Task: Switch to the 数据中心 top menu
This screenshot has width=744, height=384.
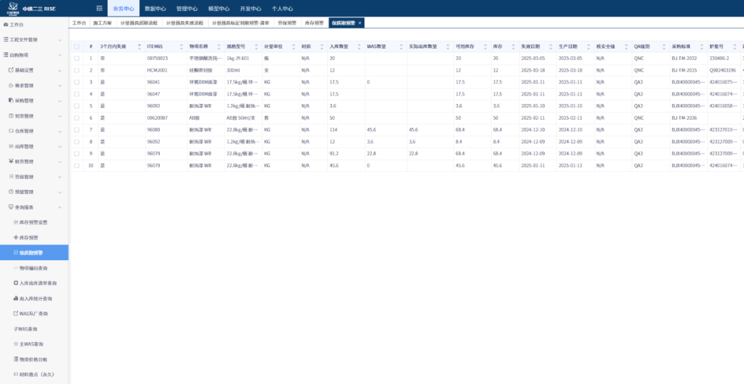Action: 154,8
